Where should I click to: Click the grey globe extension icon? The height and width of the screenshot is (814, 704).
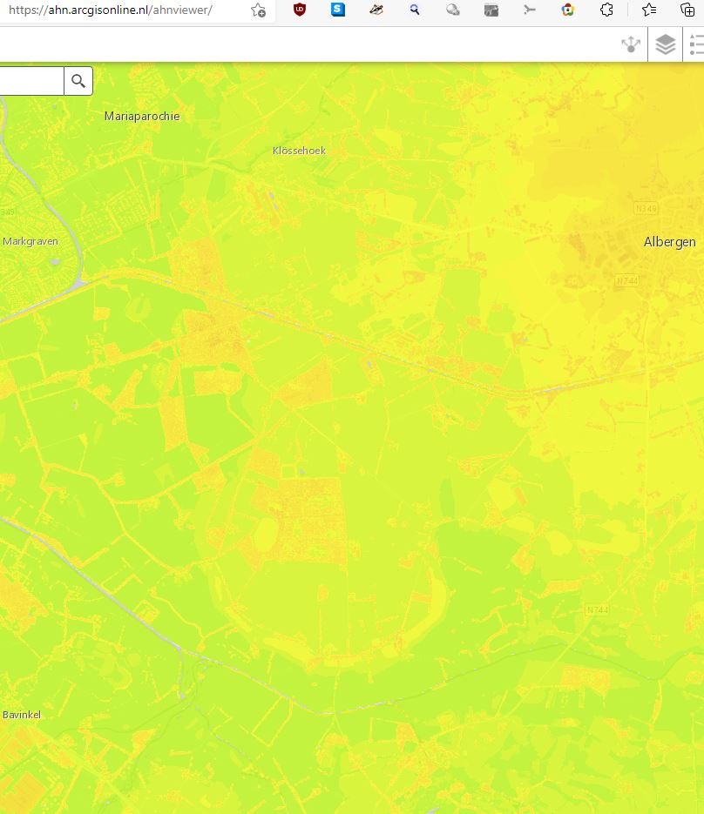click(453, 10)
